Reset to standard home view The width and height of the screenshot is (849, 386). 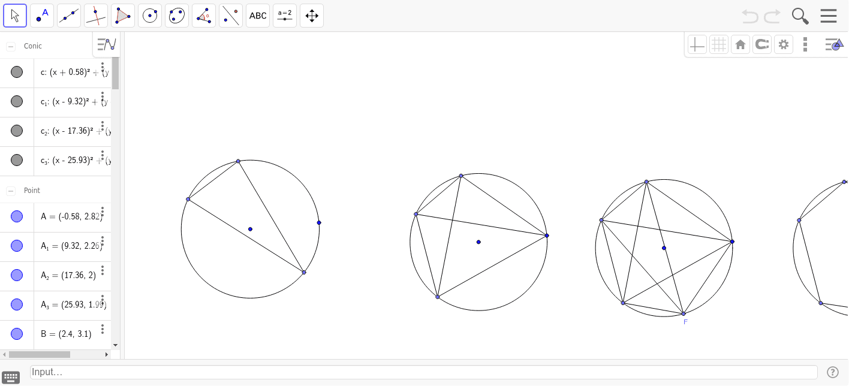[740, 44]
